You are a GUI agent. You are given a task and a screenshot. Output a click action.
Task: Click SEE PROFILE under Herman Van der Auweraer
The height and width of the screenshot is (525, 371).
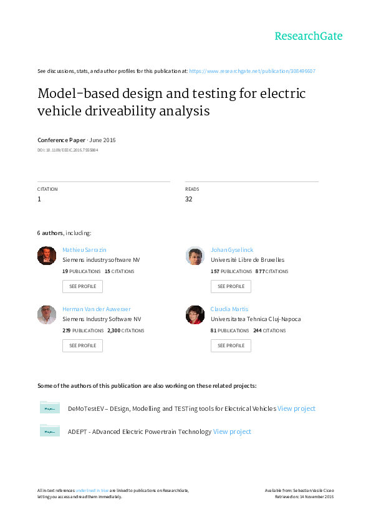(82, 345)
